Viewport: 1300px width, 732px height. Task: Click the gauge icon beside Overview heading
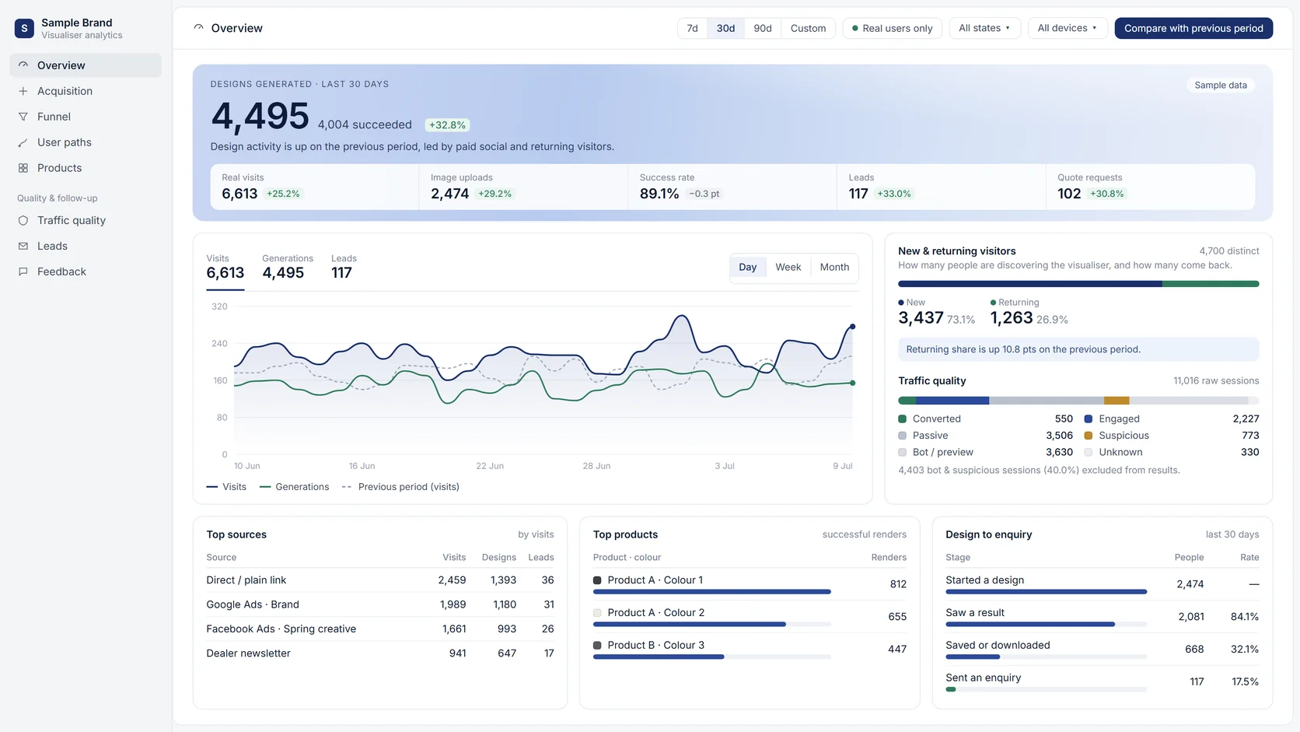pyautogui.click(x=198, y=28)
